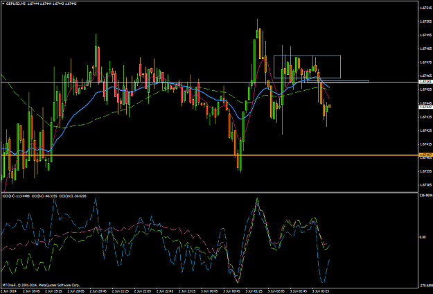The height and width of the screenshot is (294, 433).
Task: Click the orange price tag on the price axis
Action: [425, 155]
